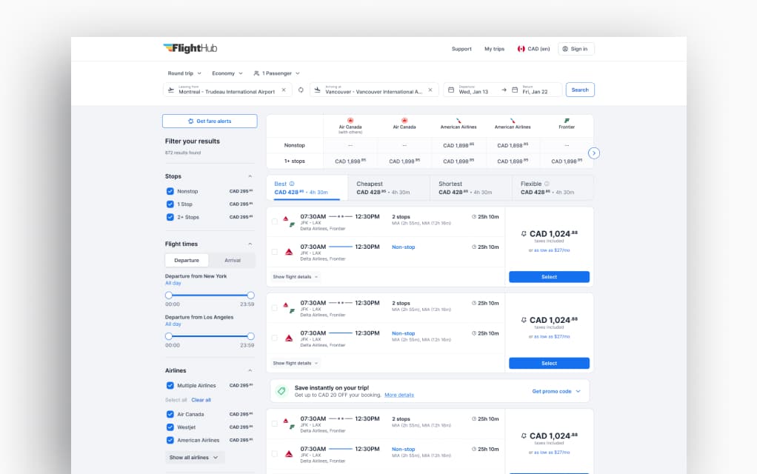This screenshot has width=757, height=474.
Task: Click the passenger icon in search options
Action: [256, 73]
